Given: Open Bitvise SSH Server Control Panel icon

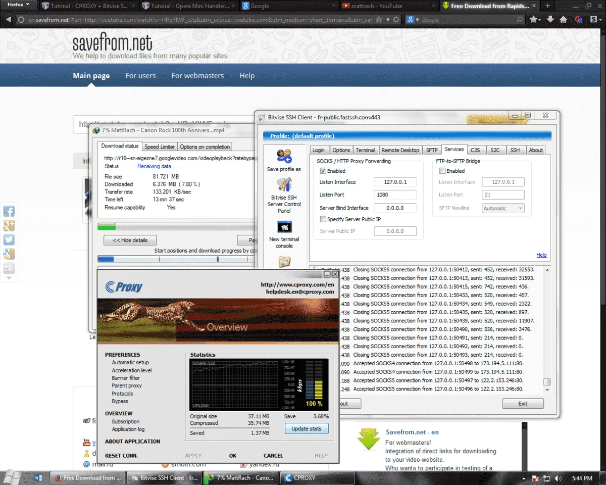Looking at the screenshot, I should (284, 185).
